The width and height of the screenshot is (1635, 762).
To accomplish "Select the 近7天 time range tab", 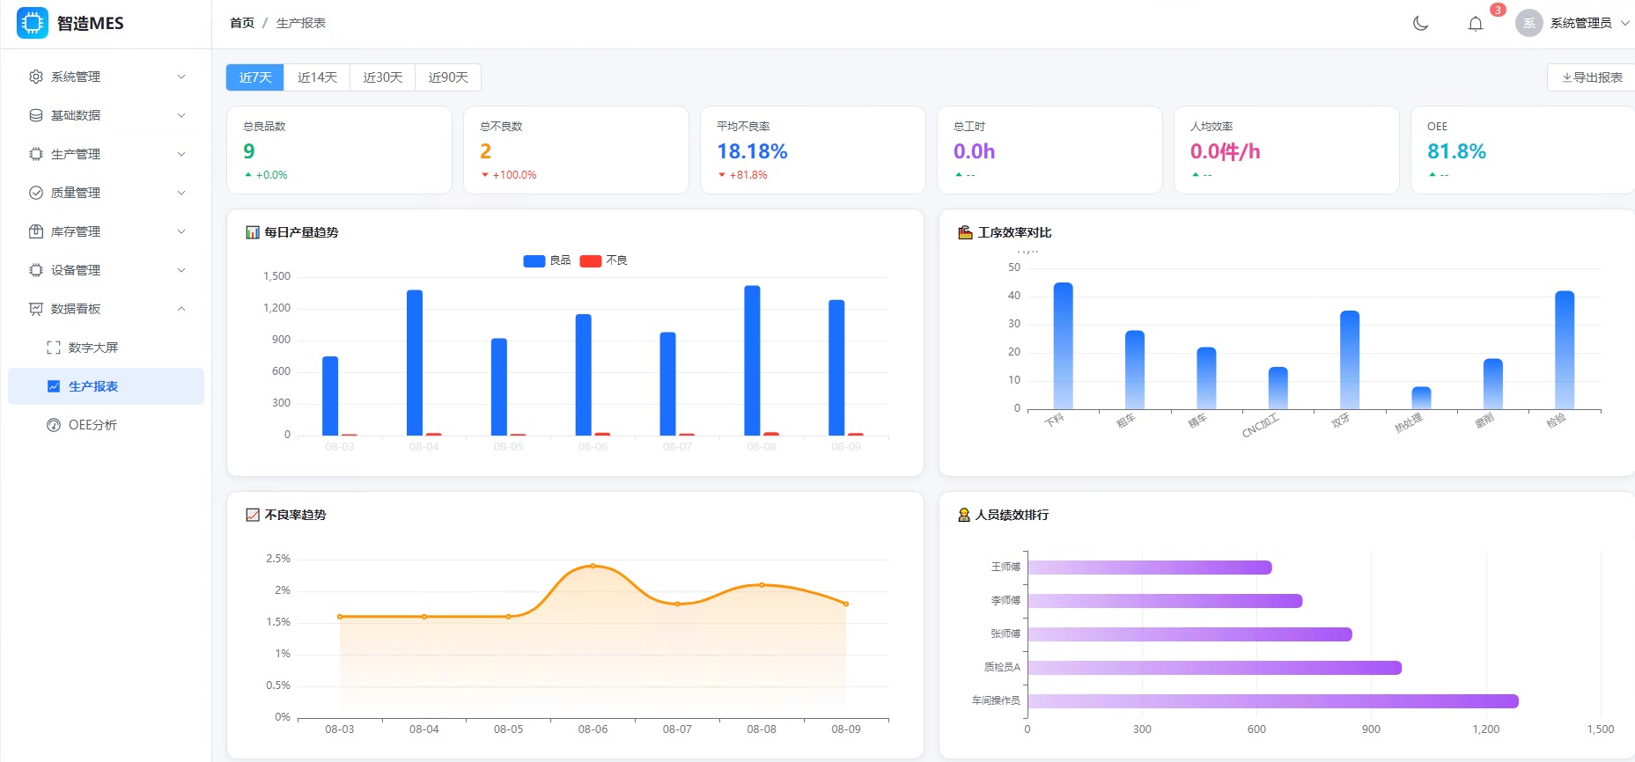I will point(255,77).
